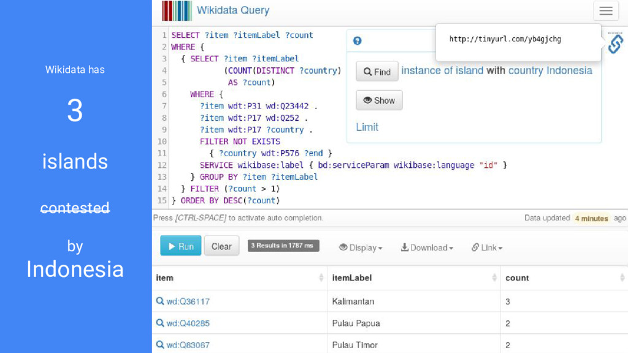Sort by the itemLabel column arrows
Image resolution: width=628 pixels, height=353 pixels.
pos(494,278)
